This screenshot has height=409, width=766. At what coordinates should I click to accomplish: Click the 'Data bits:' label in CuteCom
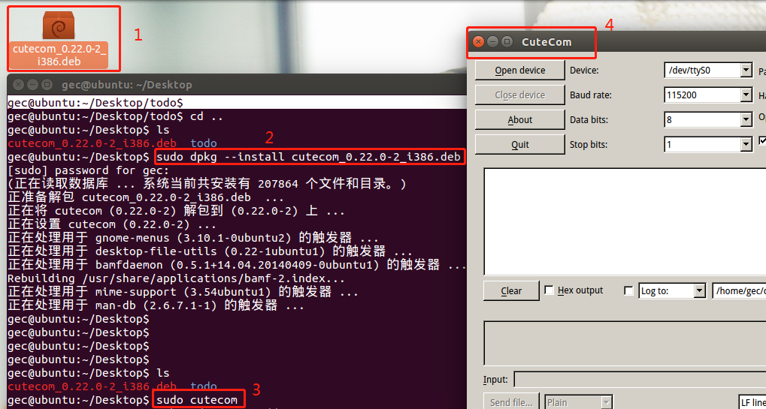click(x=589, y=120)
